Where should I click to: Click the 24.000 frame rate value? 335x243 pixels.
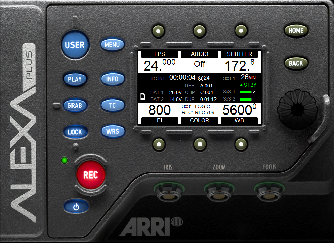click(x=160, y=65)
